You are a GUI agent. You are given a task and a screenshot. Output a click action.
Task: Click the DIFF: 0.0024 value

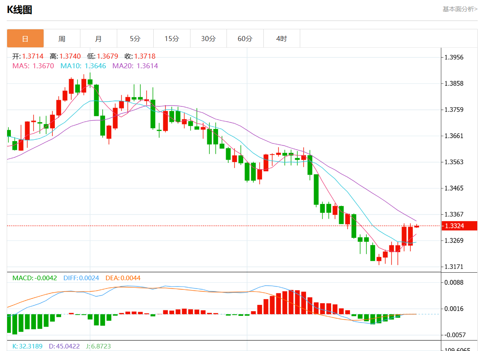81,278
